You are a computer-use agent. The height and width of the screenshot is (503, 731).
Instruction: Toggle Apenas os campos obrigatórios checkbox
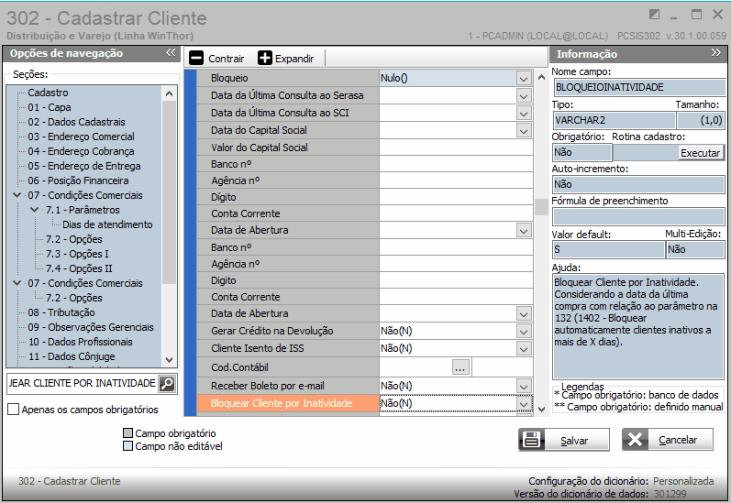tap(14, 410)
